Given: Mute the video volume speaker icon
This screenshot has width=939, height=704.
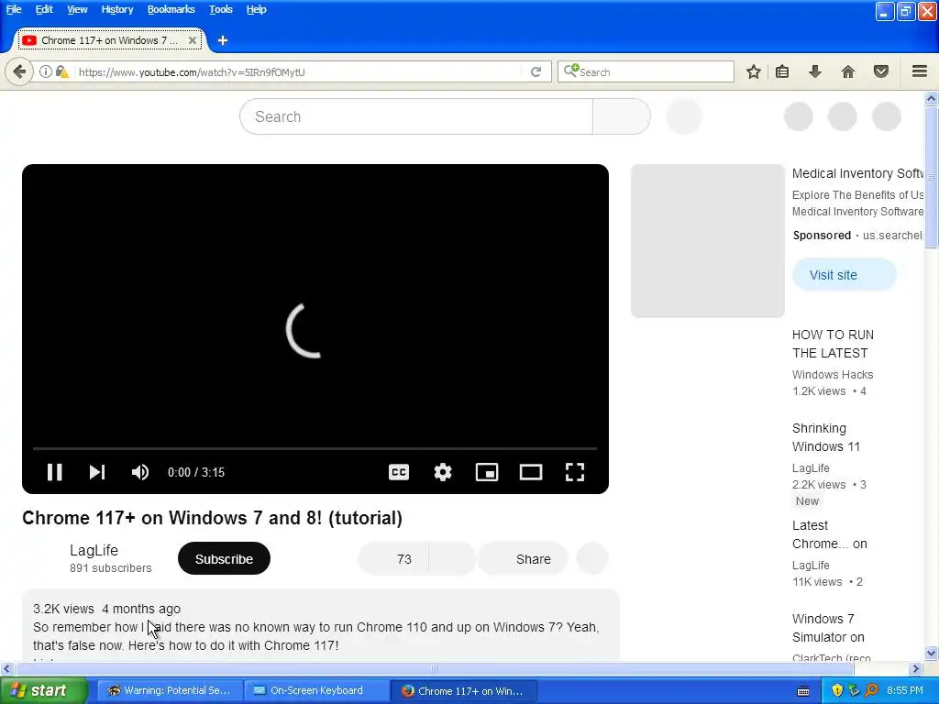Looking at the screenshot, I should point(140,472).
